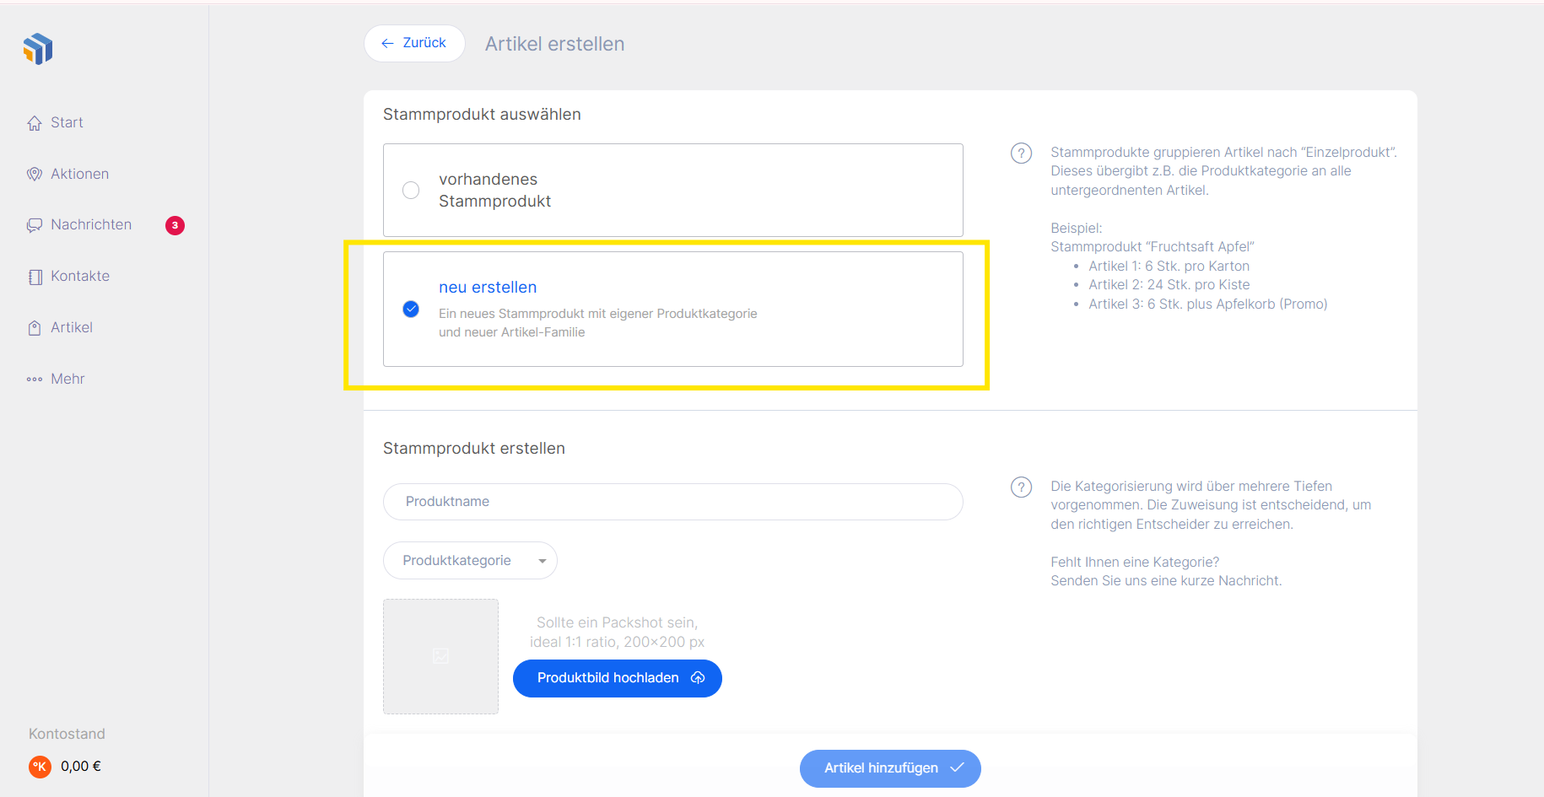
Task: Select the neu erstellen radio button
Action: (411, 309)
